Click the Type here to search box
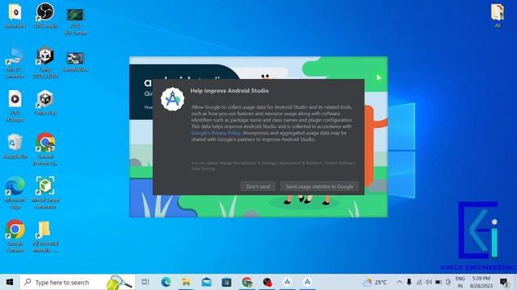The width and height of the screenshot is (517, 290). (78, 282)
